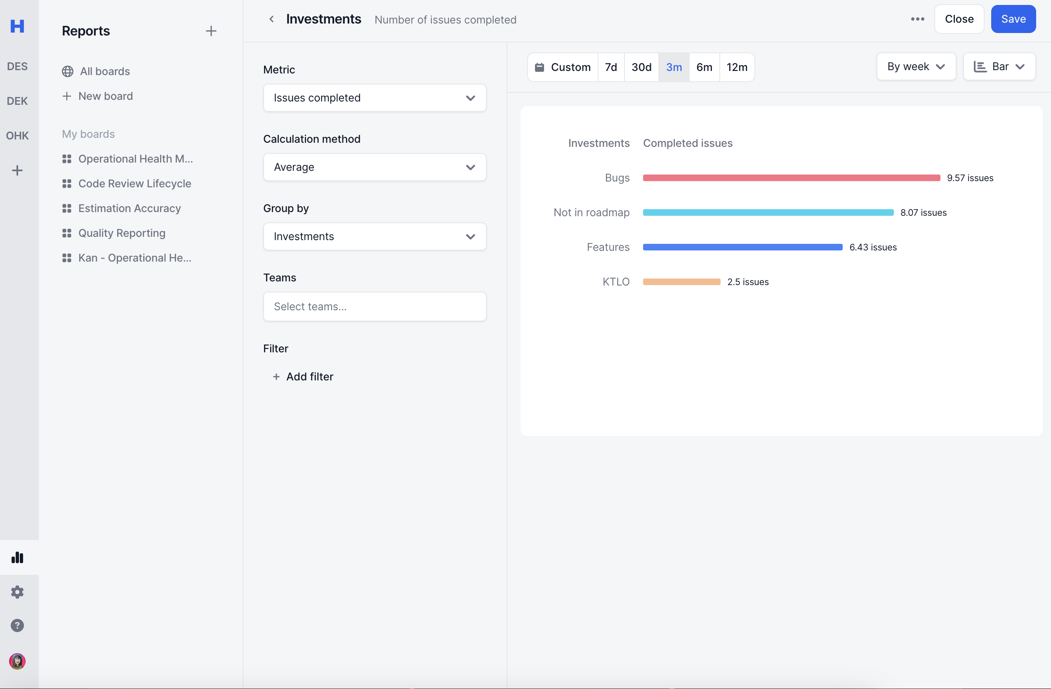Expand the Issues completed metric dropdown
The height and width of the screenshot is (689, 1051).
[375, 98]
